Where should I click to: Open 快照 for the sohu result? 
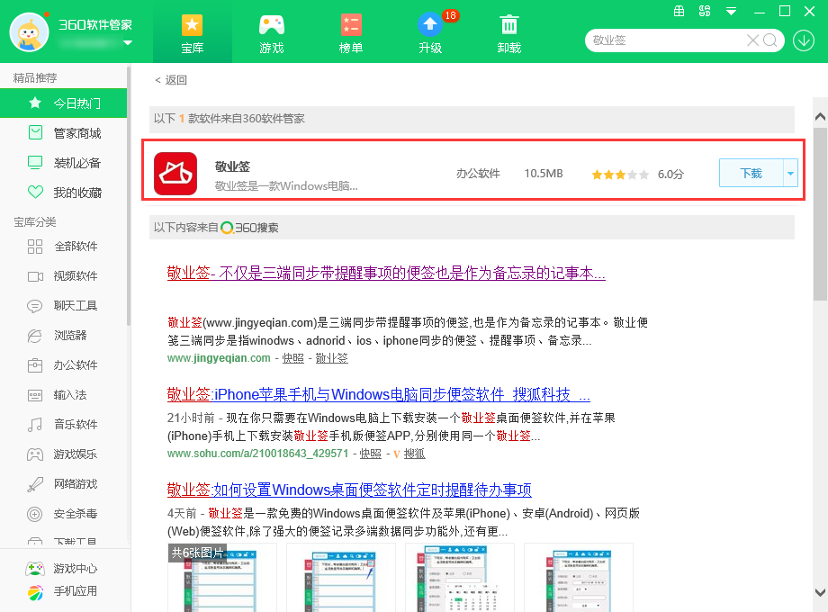pos(370,454)
